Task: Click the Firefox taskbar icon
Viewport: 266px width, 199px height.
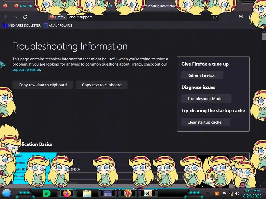Action: [x=67, y=193]
